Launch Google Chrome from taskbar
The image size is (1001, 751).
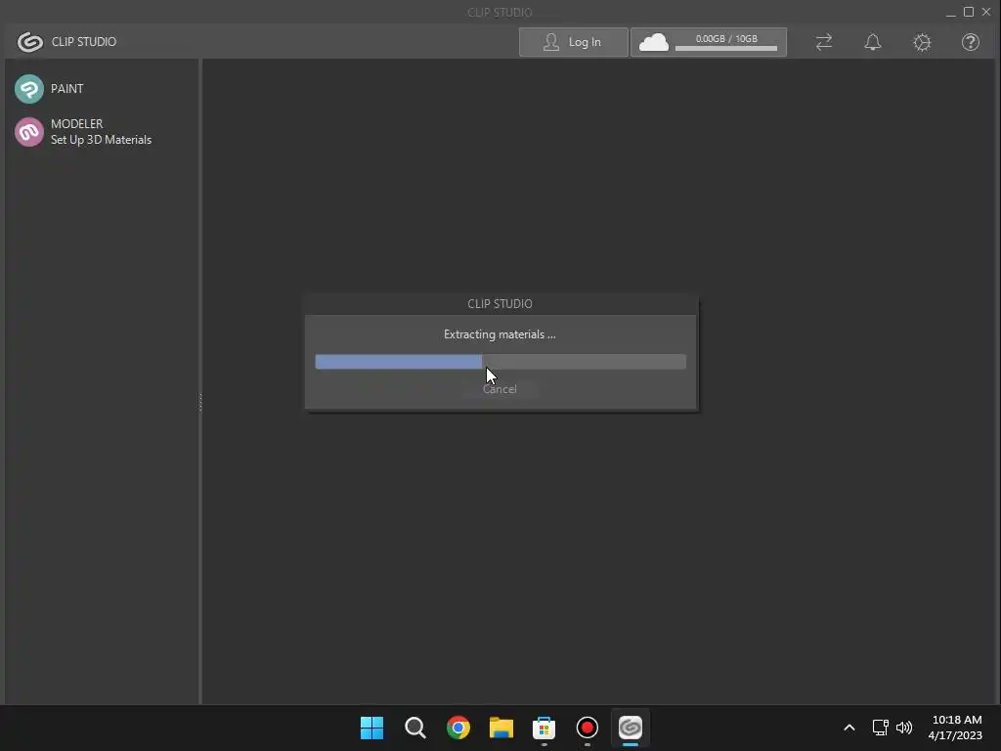[457, 728]
